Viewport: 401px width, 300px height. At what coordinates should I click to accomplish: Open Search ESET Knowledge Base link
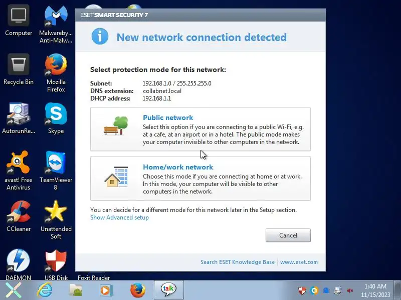coord(237,262)
